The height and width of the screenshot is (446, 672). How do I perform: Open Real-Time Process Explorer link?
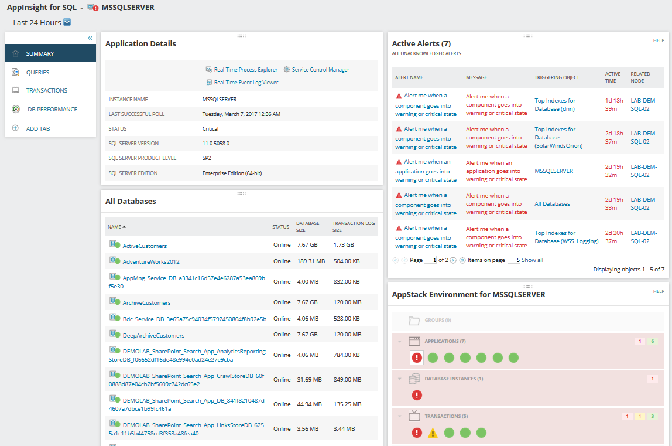(x=246, y=70)
